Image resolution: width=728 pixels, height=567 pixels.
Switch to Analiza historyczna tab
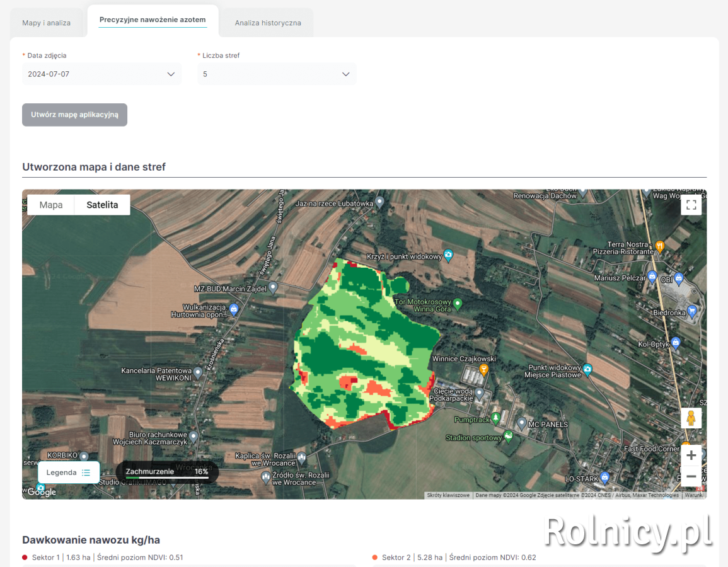click(x=268, y=23)
